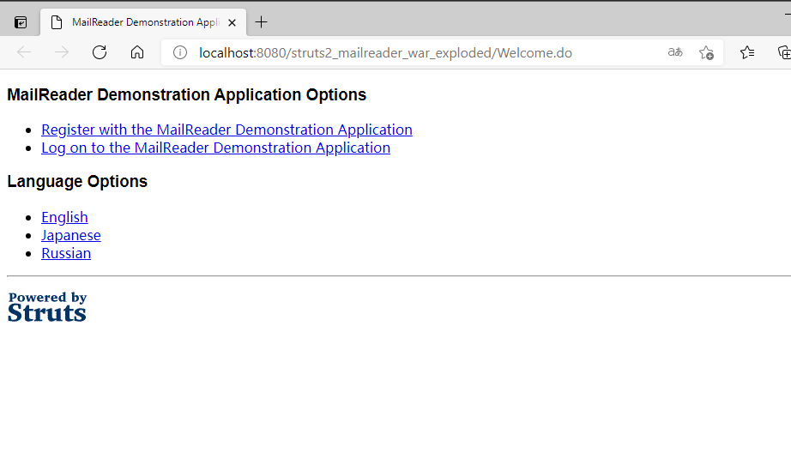Screen dimensions: 791x465
Task: Go to the home page
Action: pyautogui.click(x=137, y=52)
